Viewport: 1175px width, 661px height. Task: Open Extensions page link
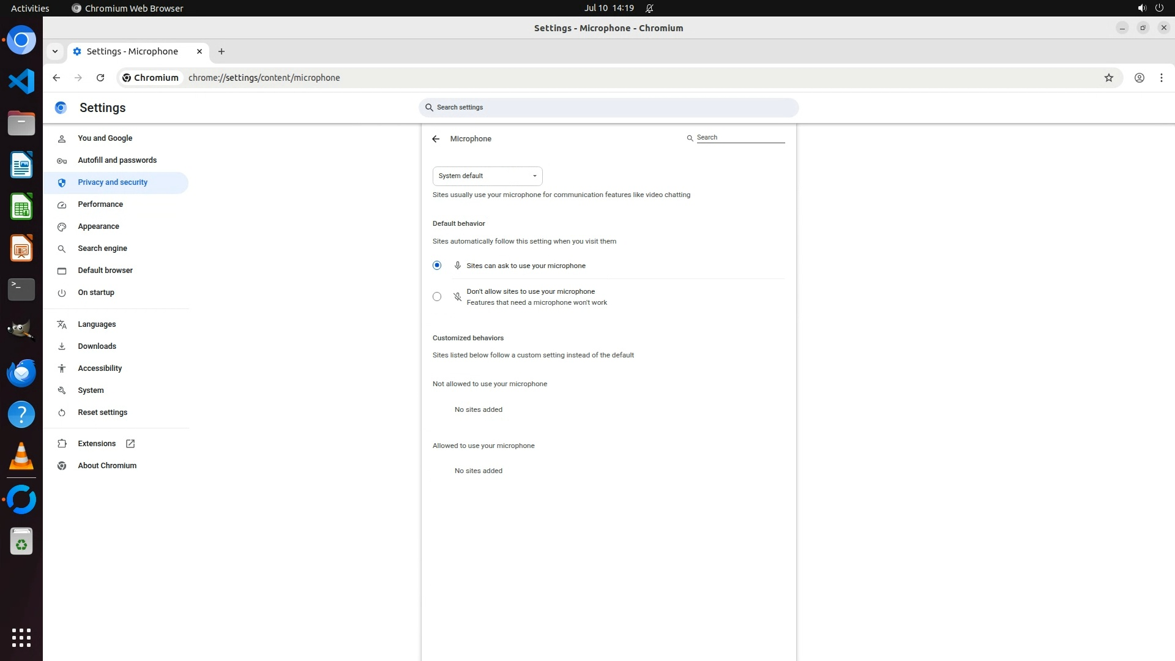tap(97, 444)
